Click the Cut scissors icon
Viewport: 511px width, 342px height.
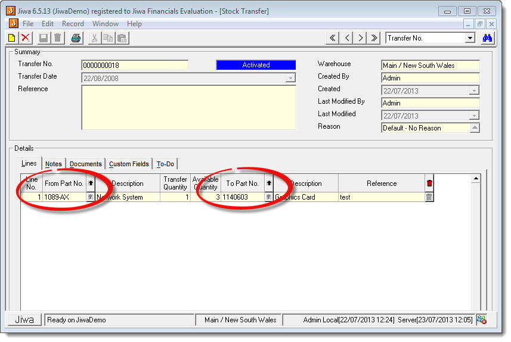tap(95, 38)
